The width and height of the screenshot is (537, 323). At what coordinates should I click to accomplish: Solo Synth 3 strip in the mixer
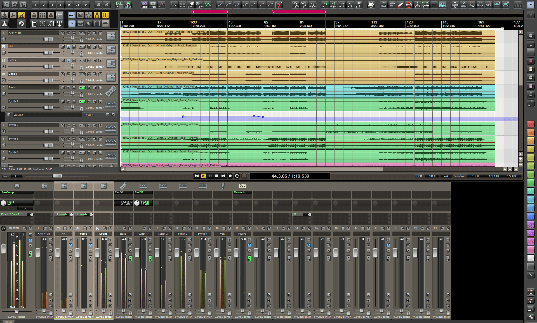[190, 228]
